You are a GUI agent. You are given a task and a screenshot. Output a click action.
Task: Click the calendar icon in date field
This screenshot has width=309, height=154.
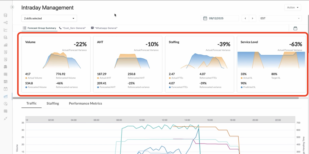click(205, 18)
